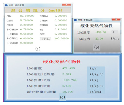Click the C6H14 value field
Image resolution: width=124 pixels, height=105 pixels.
tap(61, 16)
